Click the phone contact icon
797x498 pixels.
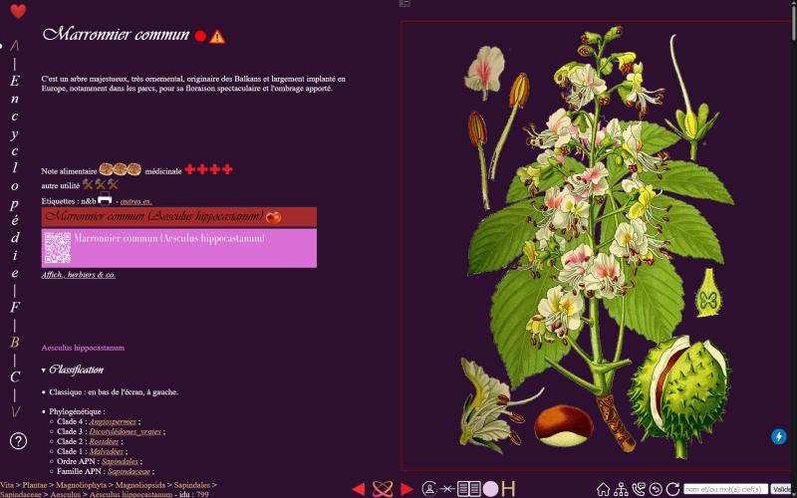(638, 489)
